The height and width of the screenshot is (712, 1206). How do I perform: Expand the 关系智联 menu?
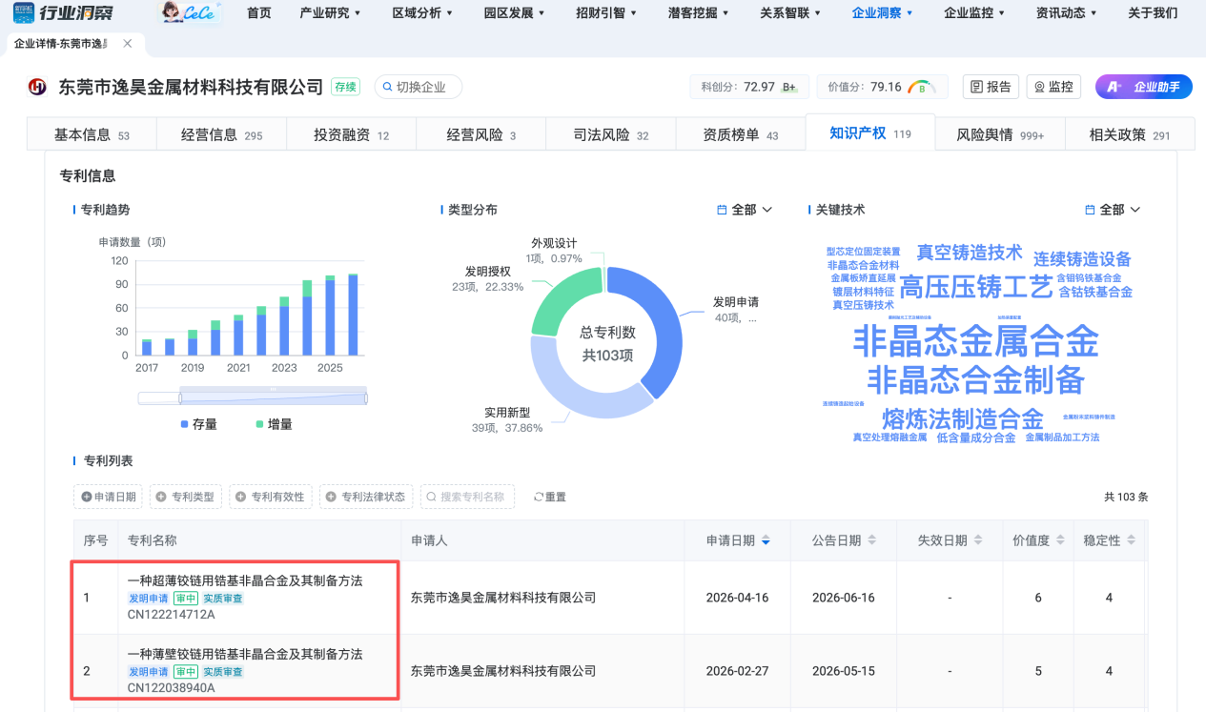pyautogui.click(x=790, y=13)
